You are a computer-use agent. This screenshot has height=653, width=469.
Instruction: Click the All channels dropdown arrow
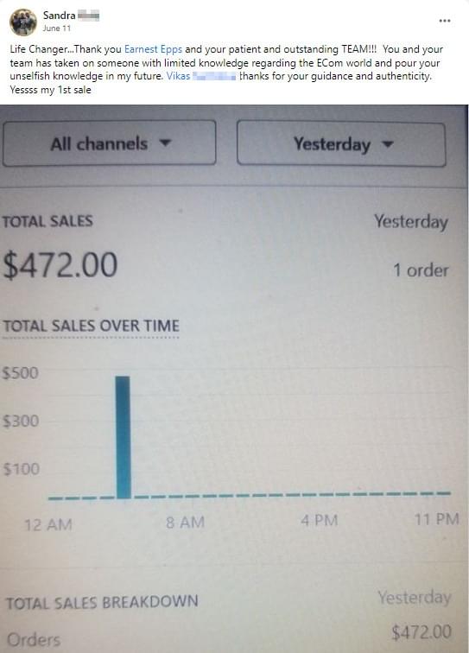click(x=165, y=143)
